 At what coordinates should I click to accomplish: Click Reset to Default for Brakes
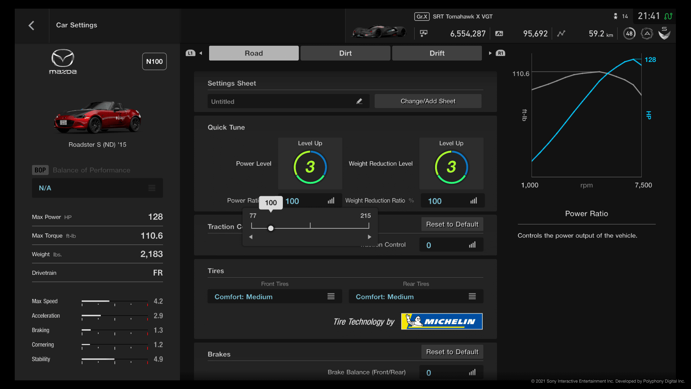452,352
